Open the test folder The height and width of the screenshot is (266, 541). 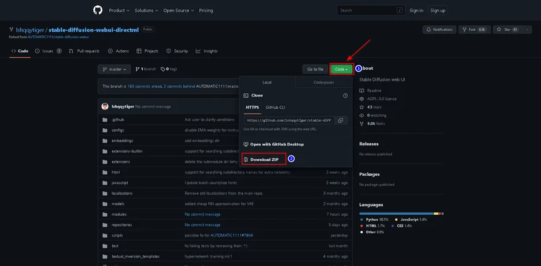coord(115,246)
